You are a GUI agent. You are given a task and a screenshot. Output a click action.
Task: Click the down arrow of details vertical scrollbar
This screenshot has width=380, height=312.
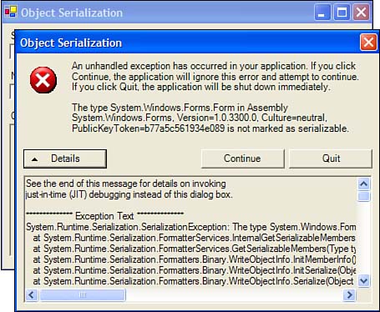coord(363,280)
